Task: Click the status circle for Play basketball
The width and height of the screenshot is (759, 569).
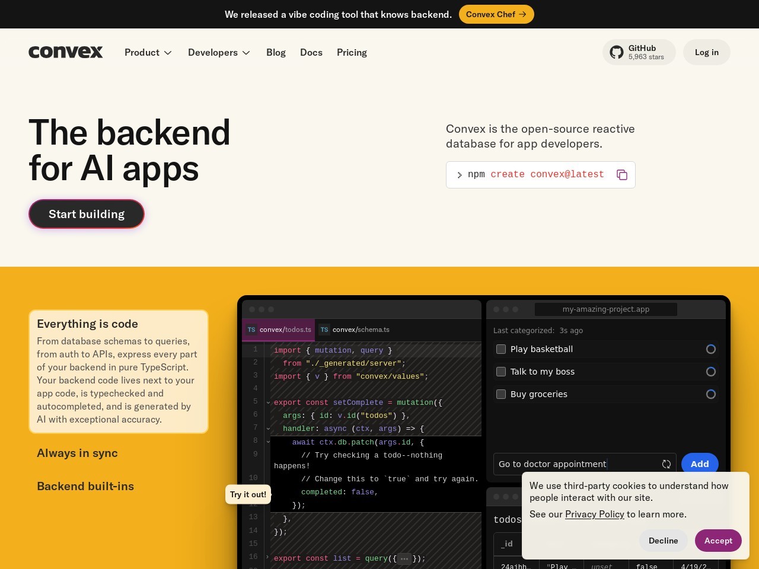Action: 711,349
